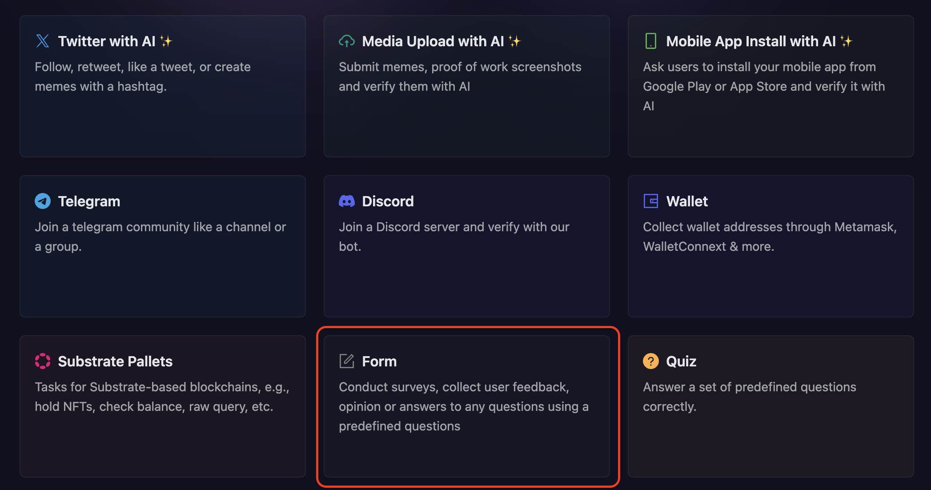Click the pink Substrate Pallets icon
Viewport: 931px width, 490px height.
point(42,361)
